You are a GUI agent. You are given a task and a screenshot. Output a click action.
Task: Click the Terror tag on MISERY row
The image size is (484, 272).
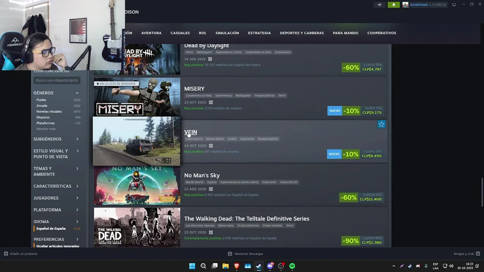[282, 96]
